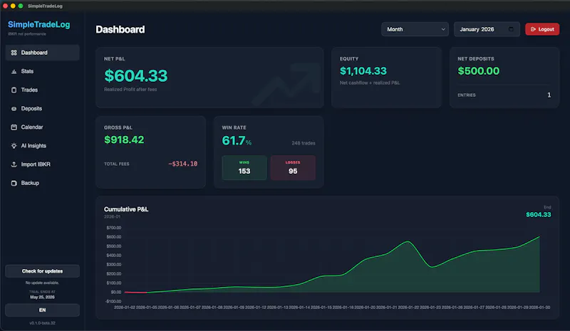Screen dimensions: 570x331
Task: Click the $700.00 y-axis label
Action: [x=114, y=228]
